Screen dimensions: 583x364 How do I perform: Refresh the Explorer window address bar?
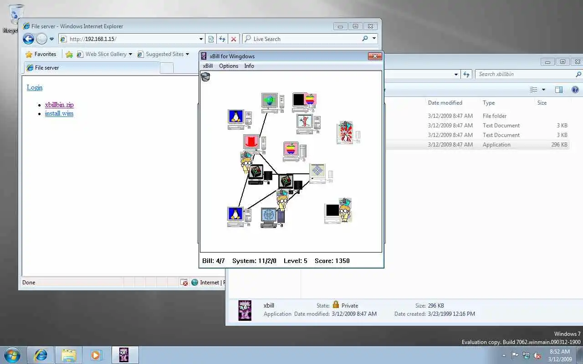466,74
